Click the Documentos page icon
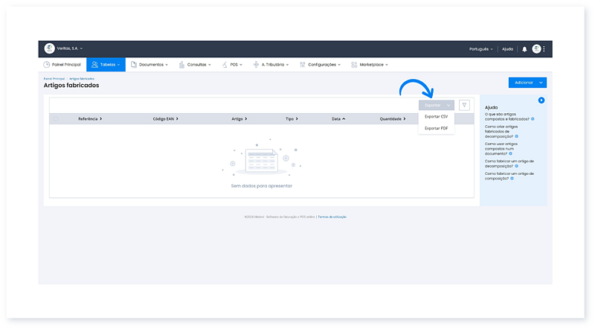The height and width of the screenshot is (329, 595). click(134, 65)
